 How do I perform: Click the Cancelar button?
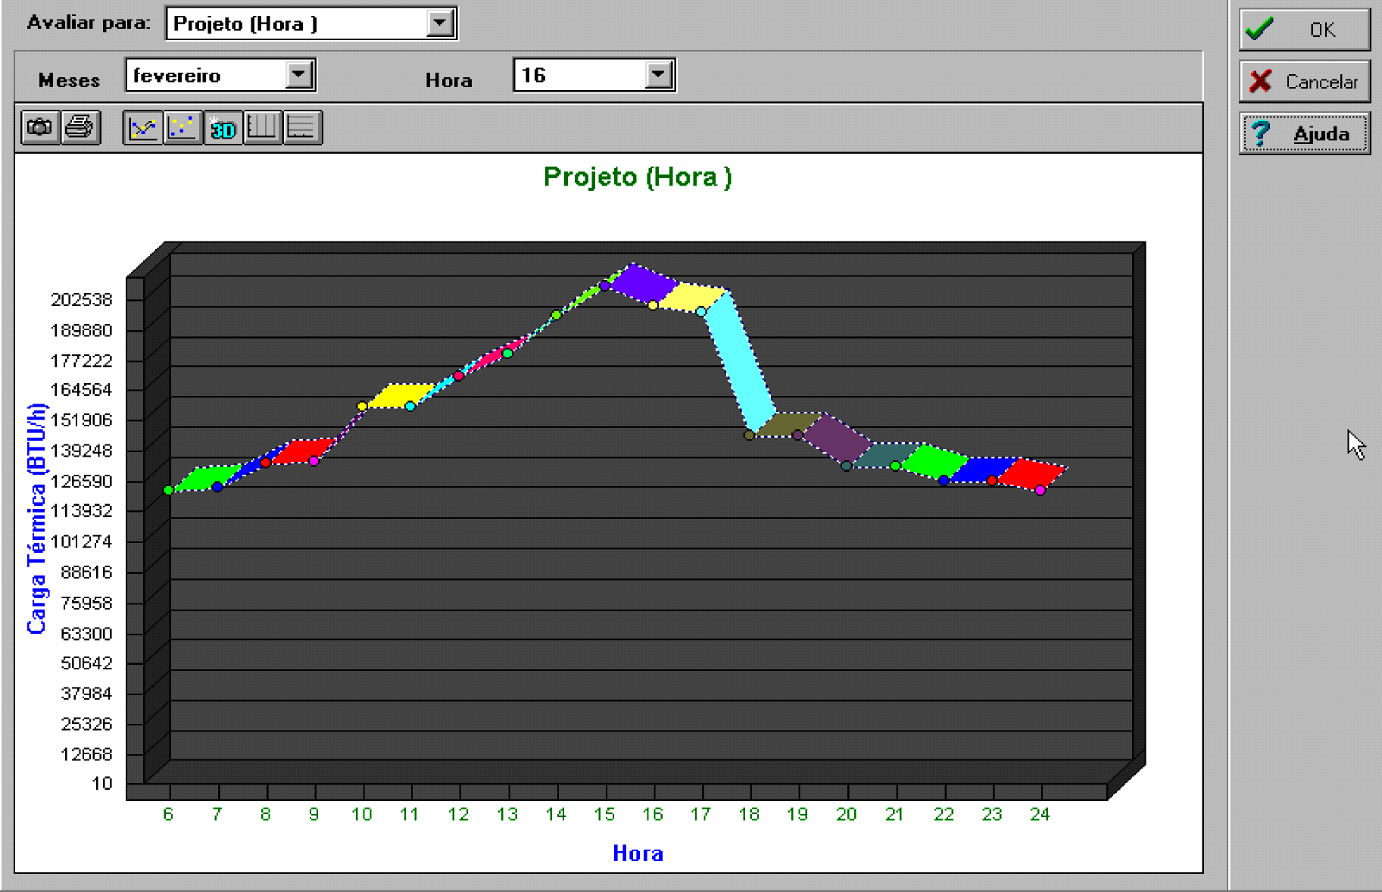click(x=1305, y=81)
